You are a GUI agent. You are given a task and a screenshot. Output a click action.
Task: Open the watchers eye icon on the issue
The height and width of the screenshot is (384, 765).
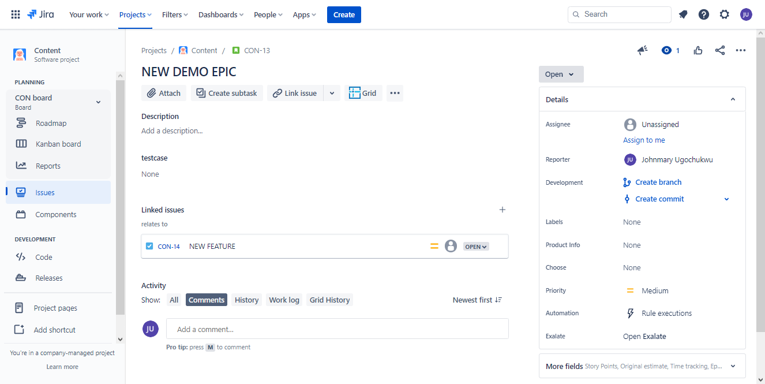[666, 50]
